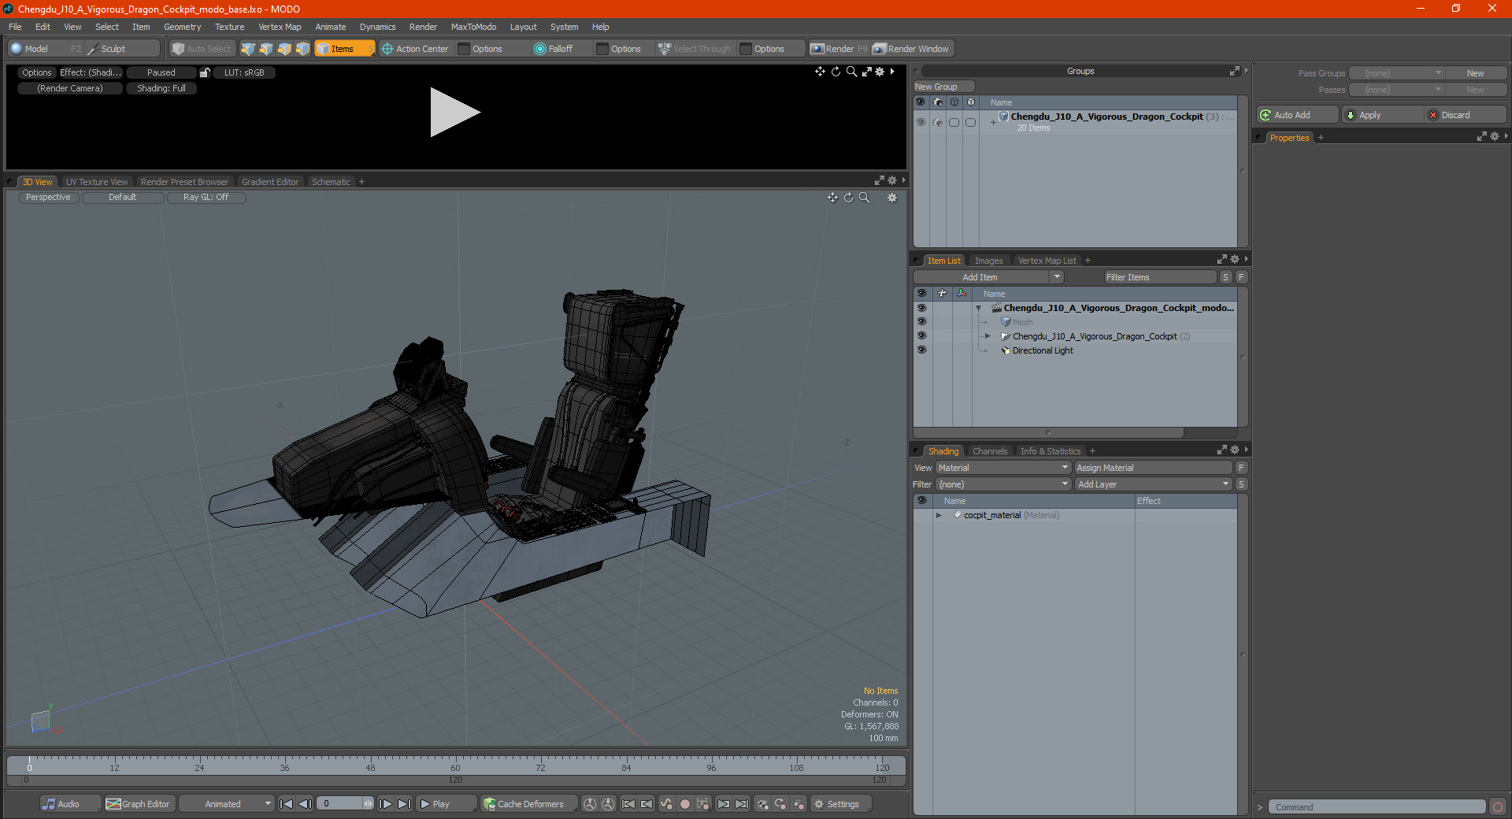Viewport: 1512px width, 819px height.
Task: Open Pass Groups (none) dropdown
Action: (x=1396, y=73)
